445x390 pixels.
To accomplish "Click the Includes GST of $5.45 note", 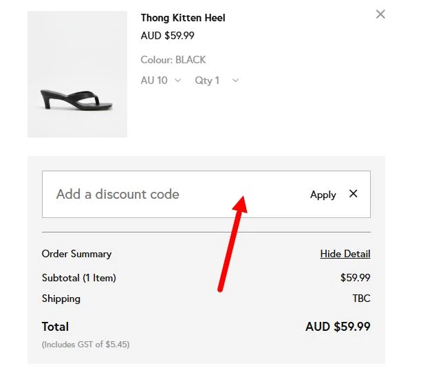I will [x=85, y=344].
